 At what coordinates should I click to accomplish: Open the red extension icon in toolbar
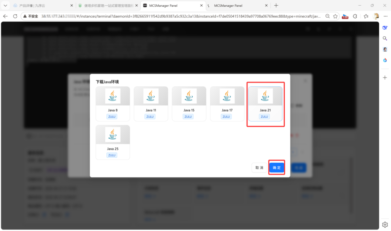pos(345,17)
